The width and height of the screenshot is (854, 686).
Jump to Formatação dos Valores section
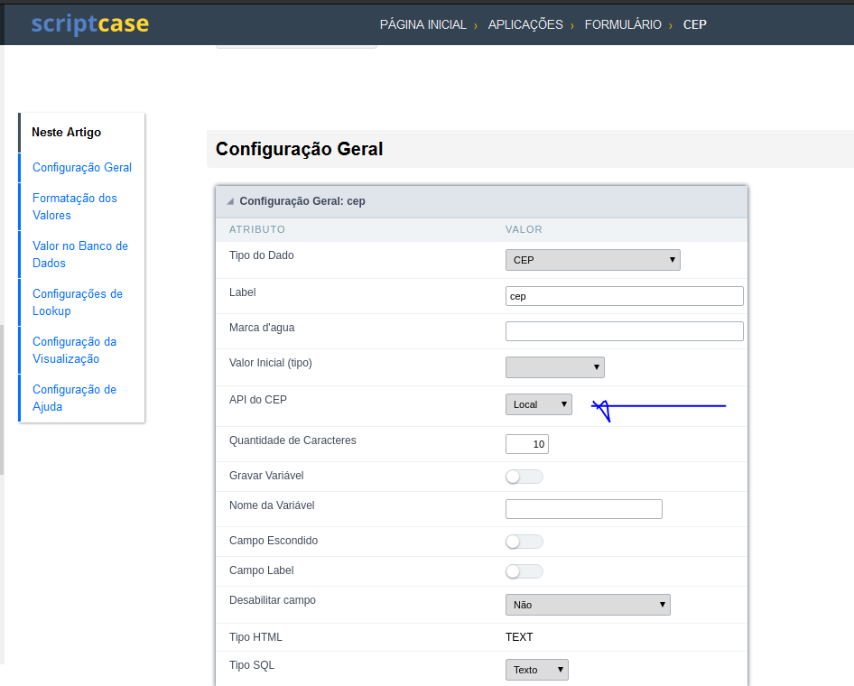75,207
